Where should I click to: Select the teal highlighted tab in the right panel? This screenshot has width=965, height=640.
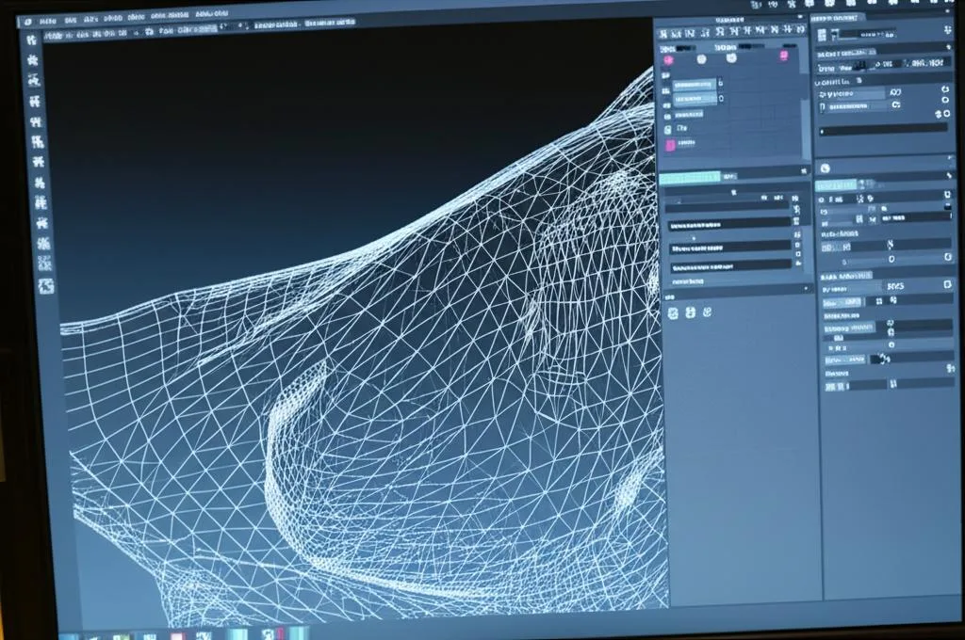836,185
